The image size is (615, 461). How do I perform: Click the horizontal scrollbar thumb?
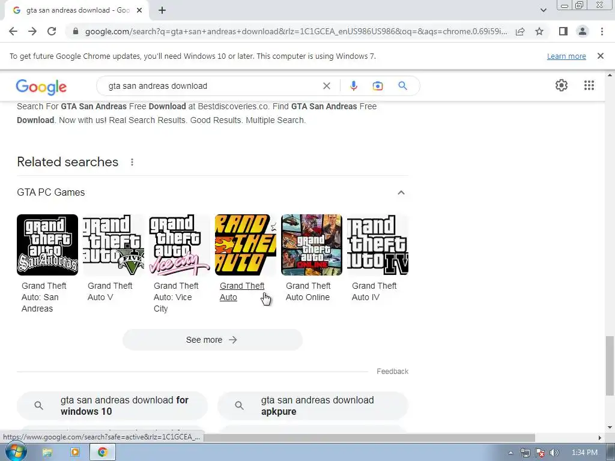coord(369,437)
